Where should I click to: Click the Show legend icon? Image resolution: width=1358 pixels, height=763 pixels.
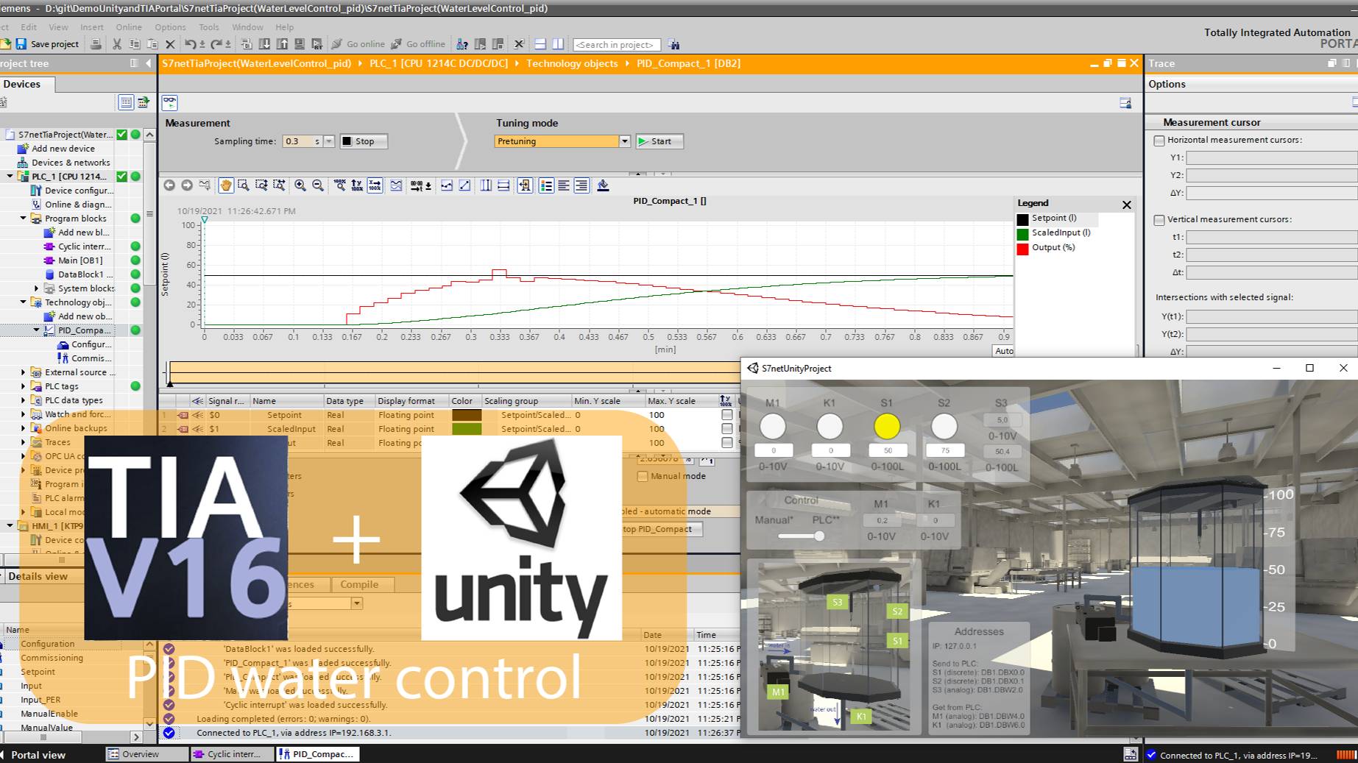pyautogui.click(x=546, y=185)
